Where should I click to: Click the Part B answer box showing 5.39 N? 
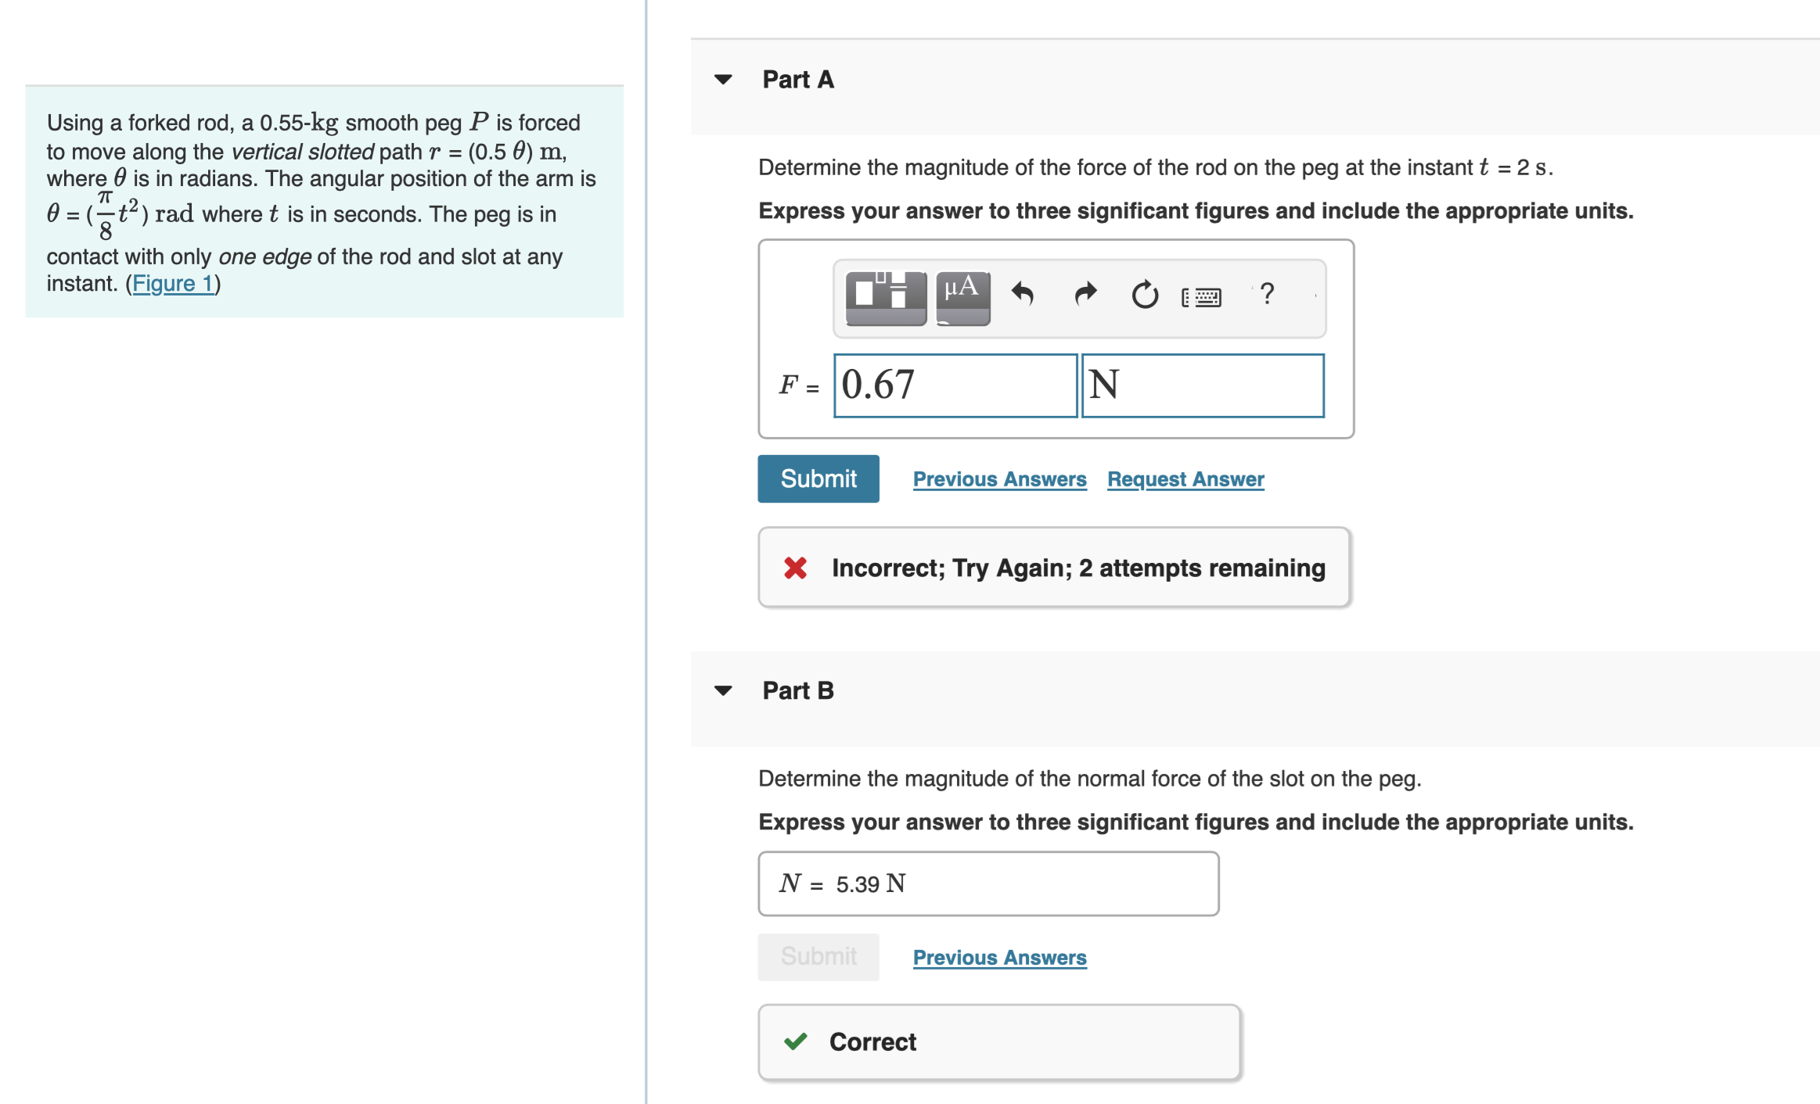(x=988, y=884)
